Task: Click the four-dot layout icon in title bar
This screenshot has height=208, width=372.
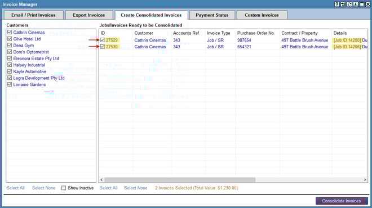Action: (349, 4)
